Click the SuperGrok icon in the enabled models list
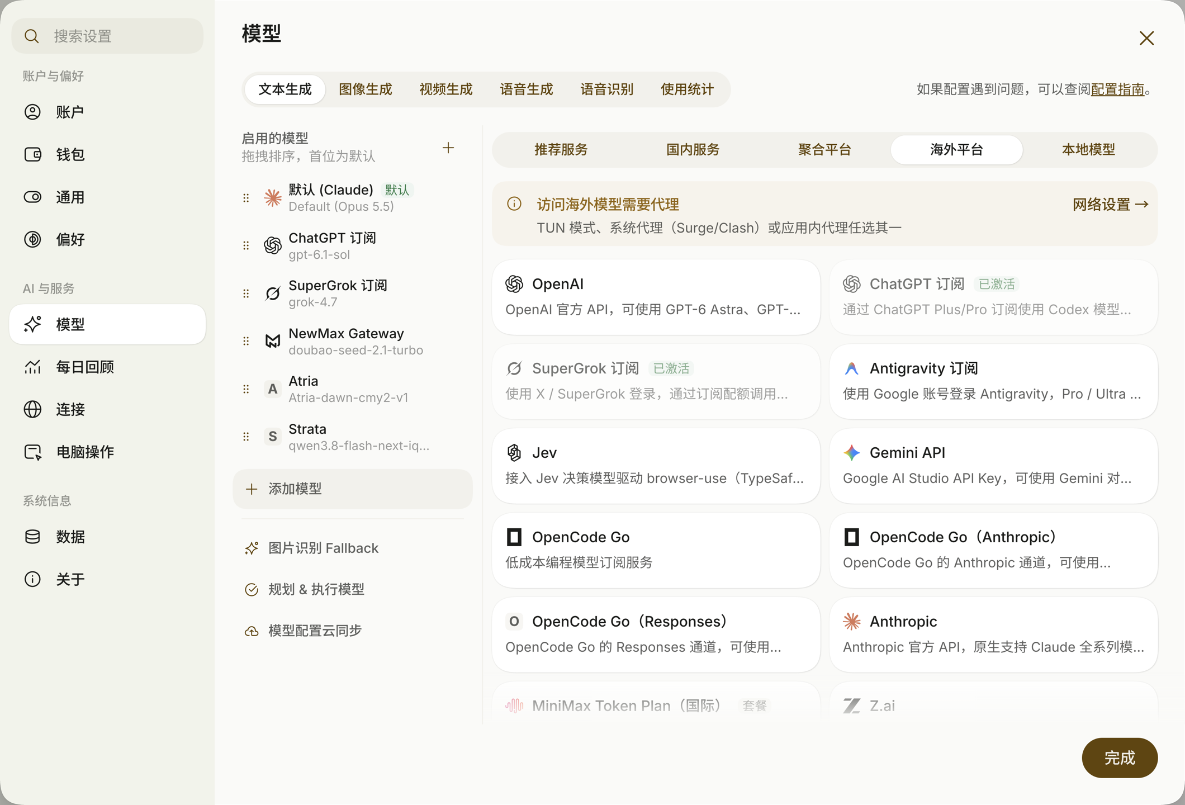1185x805 pixels. click(x=273, y=293)
